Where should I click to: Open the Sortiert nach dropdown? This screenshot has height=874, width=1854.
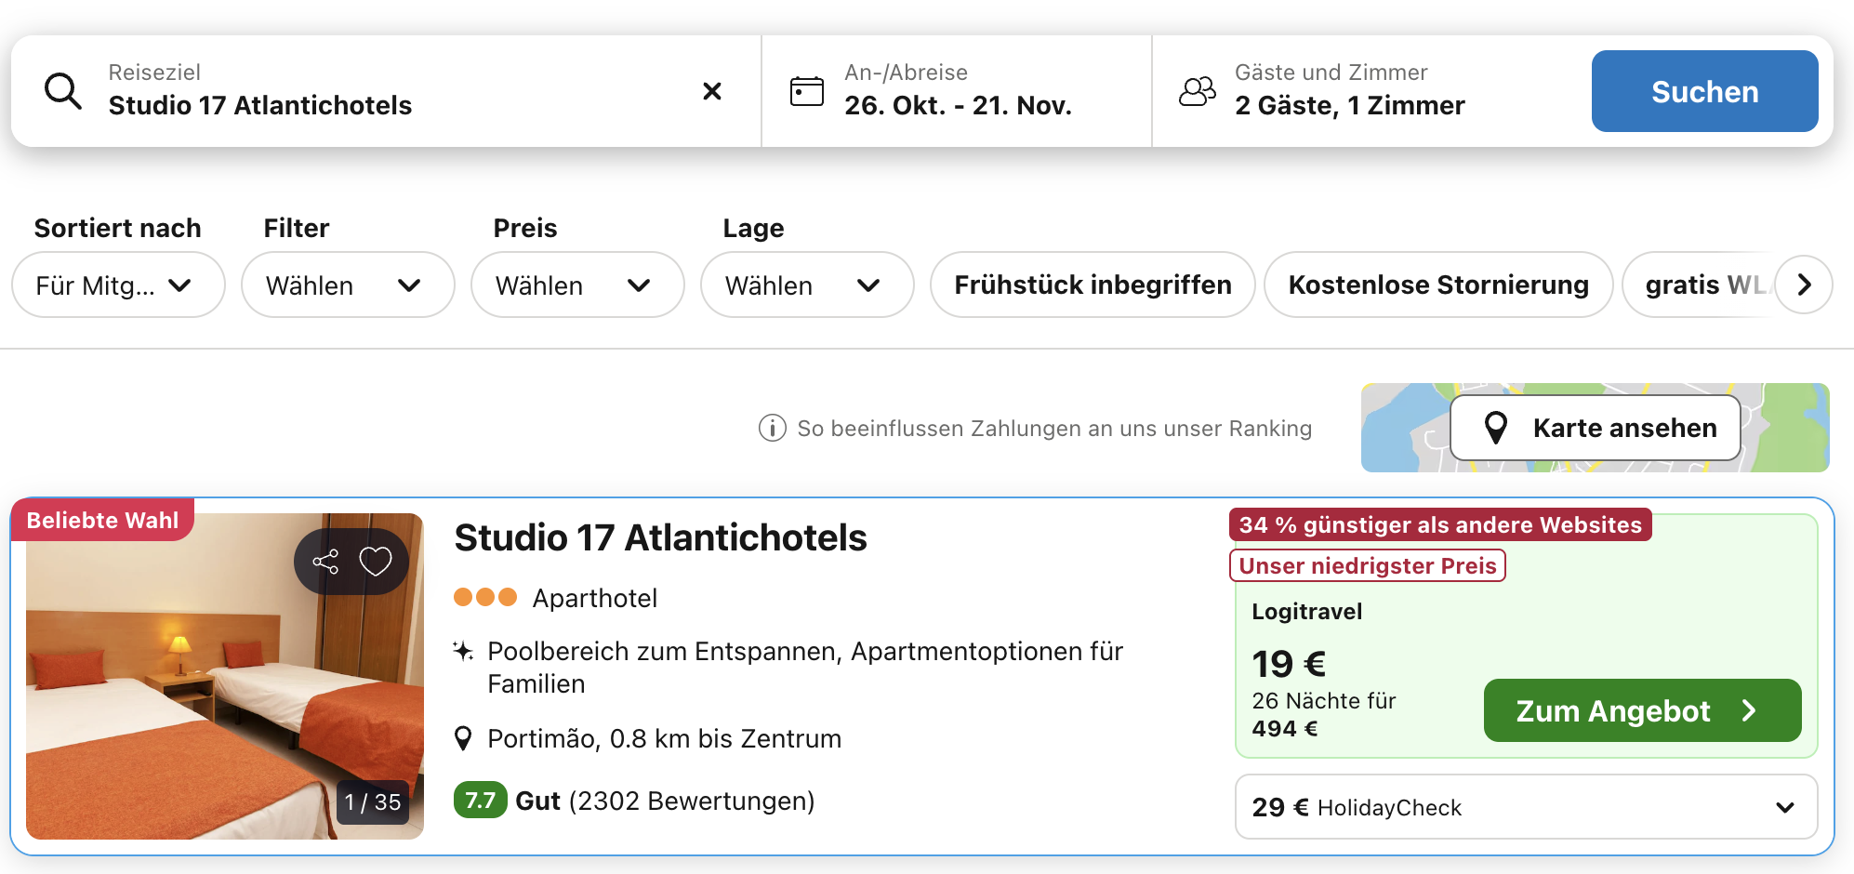pos(118,285)
